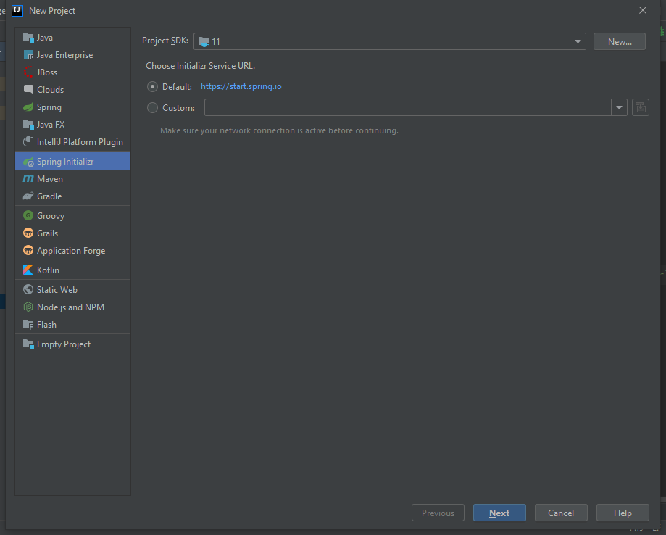Choose the Kotlin icon in list

28,270
